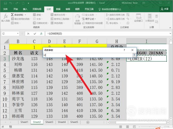Screen dimensions: 173x129
Task: Click the 自动求和 sigma icon
Action: pyautogui.click(x=13, y=15)
